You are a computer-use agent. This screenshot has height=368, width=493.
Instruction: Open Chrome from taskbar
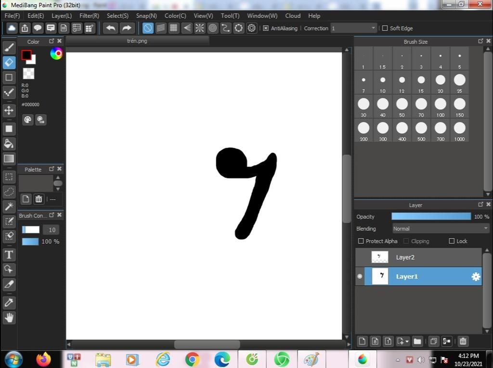tap(192, 359)
